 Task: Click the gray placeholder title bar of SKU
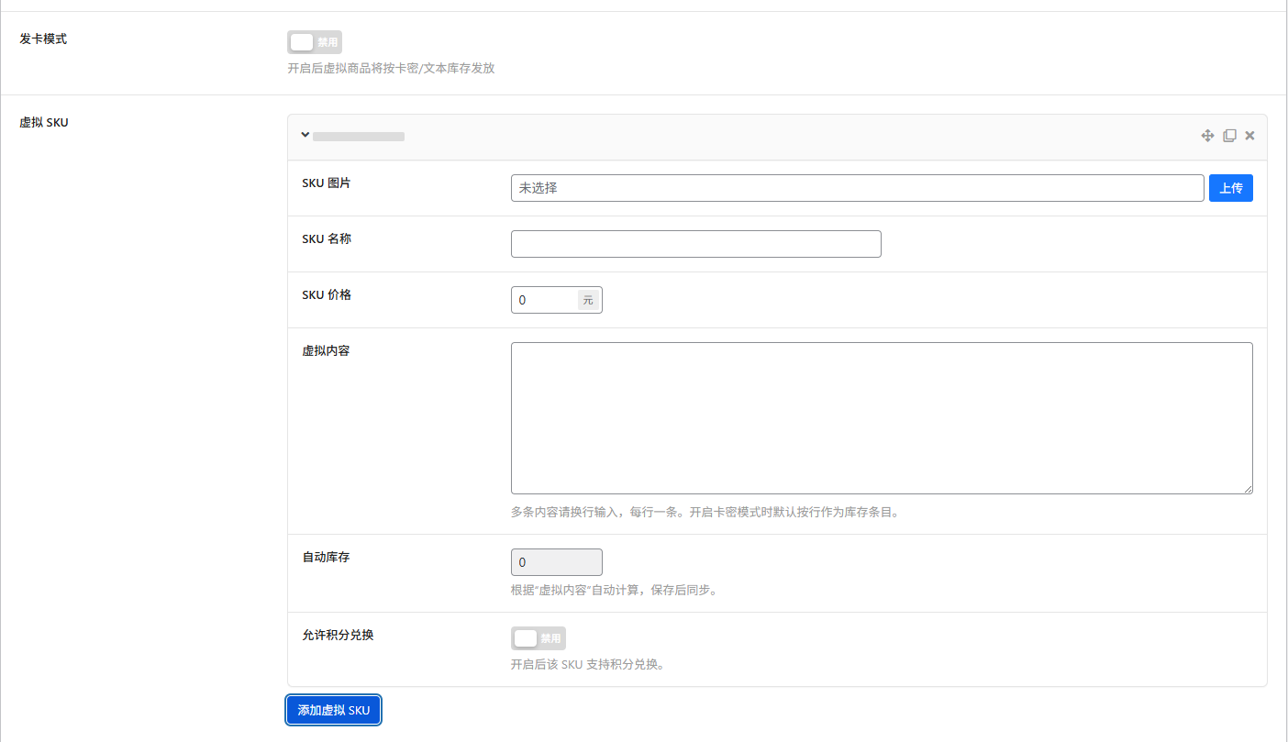click(x=359, y=137)
